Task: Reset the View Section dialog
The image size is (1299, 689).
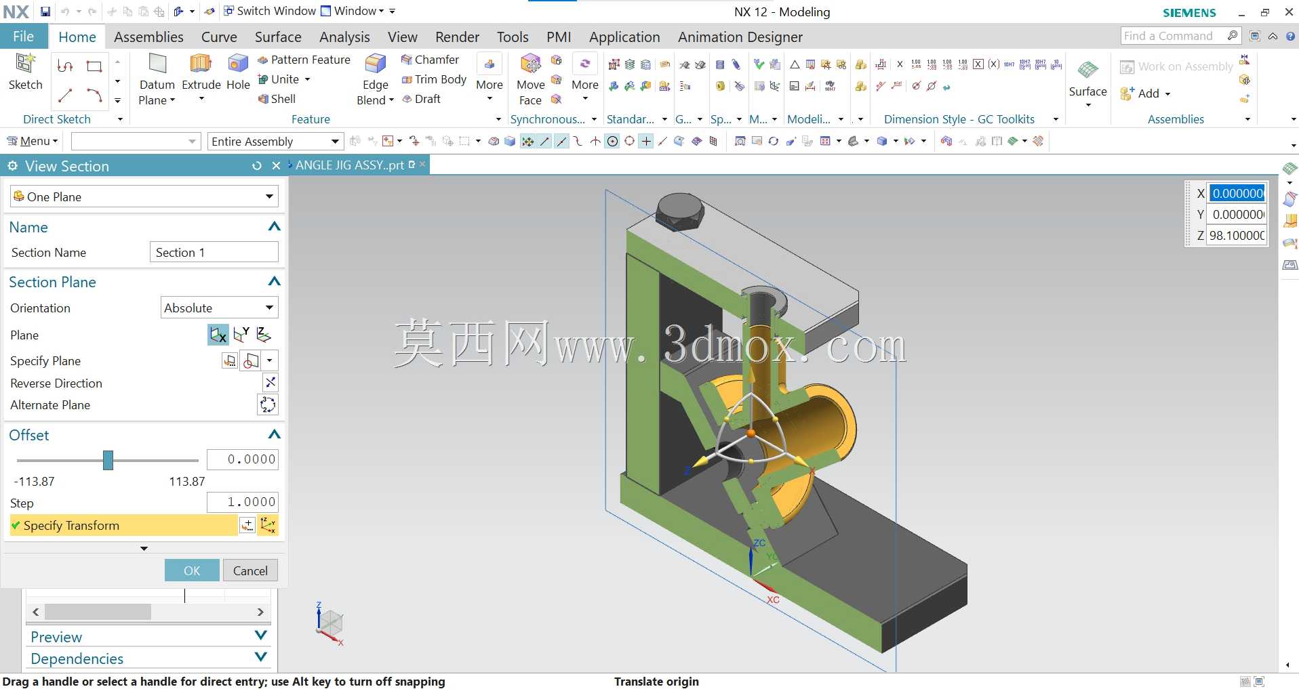Action: [x=256, y=166]
